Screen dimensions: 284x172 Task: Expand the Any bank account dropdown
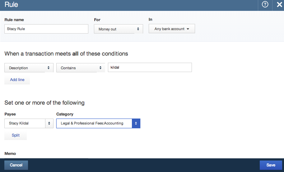[x=172, y=29]
